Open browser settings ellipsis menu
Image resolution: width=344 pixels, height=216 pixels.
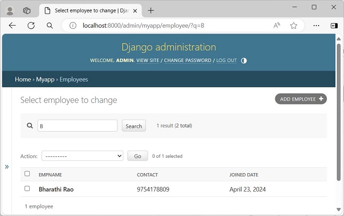click(x=316, y=26)
